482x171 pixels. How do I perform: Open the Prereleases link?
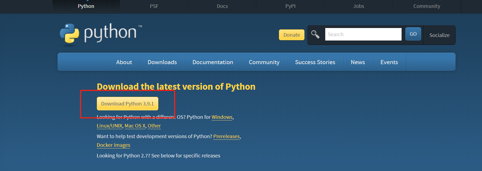coord(227,136)
